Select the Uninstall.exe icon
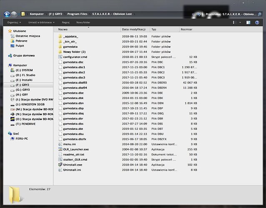Viewport: 266px width, 208px height. click(60, 164)
